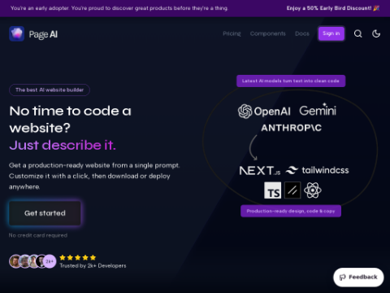Click the Get started button
This screenshot has height=293, width=390.
45,213
